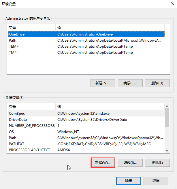
Task: Click the 值 header in user variables
Action: (x=110, y=28)
